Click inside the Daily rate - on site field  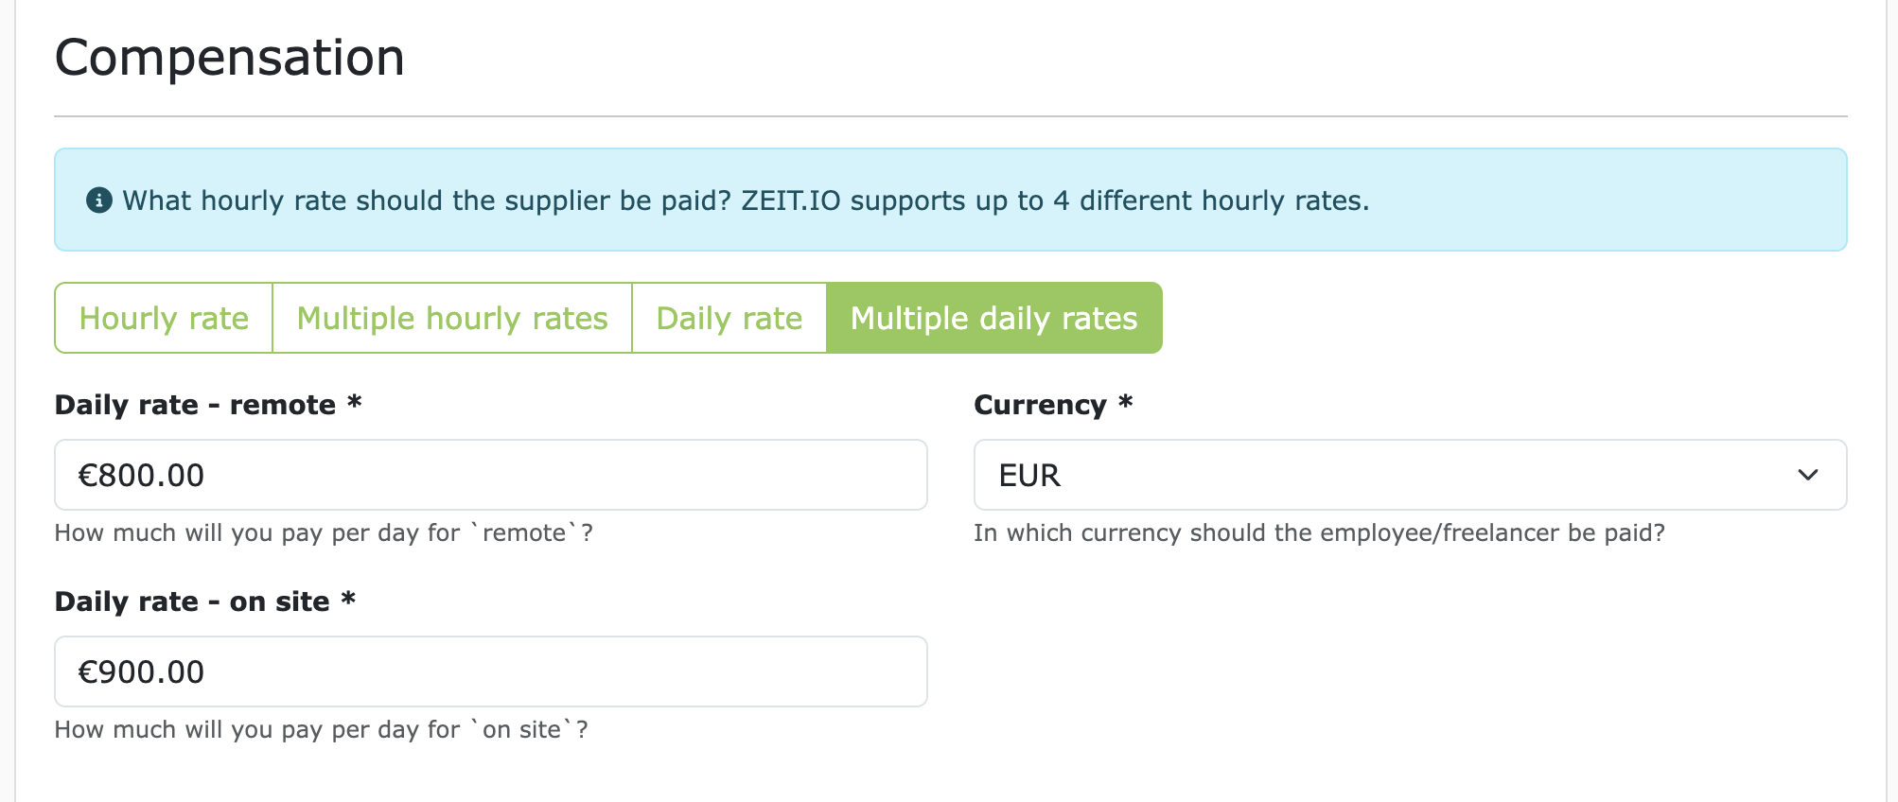[x=489, y=671]
